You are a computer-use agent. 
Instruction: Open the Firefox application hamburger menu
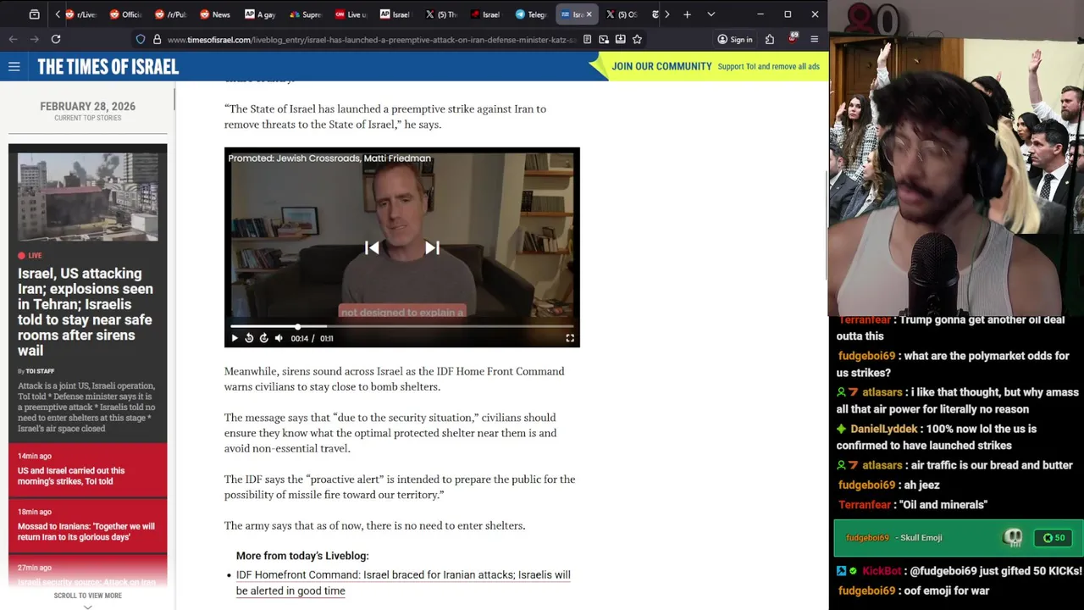815,39
